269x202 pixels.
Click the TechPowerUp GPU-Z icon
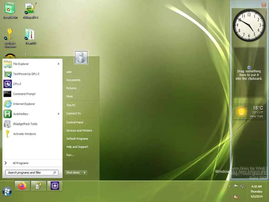click(x=8, y=74)
